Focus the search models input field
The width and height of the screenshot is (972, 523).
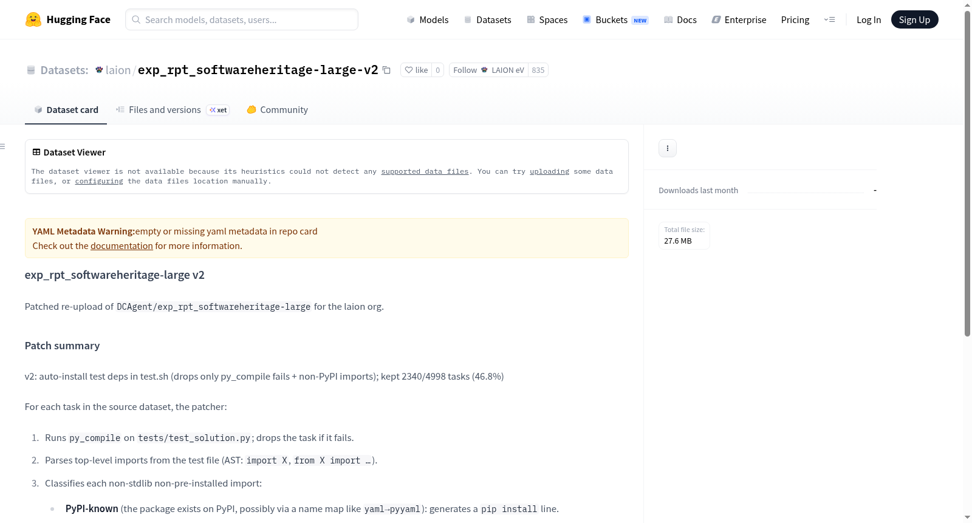tap(242, 19)
